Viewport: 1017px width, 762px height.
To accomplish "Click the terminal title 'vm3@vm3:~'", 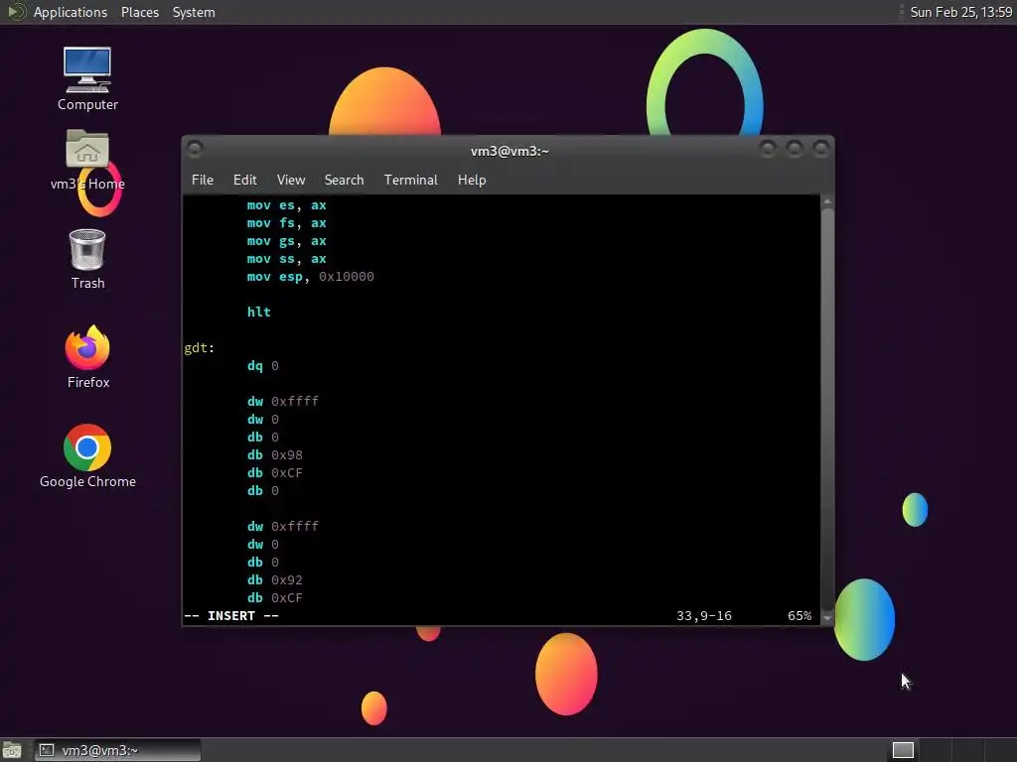I will point(509,151).
